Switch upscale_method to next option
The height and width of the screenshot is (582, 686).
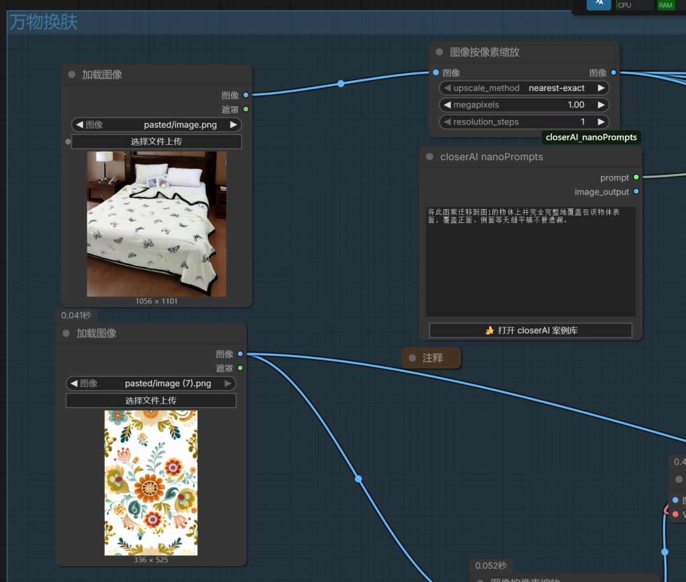[601, 88]
